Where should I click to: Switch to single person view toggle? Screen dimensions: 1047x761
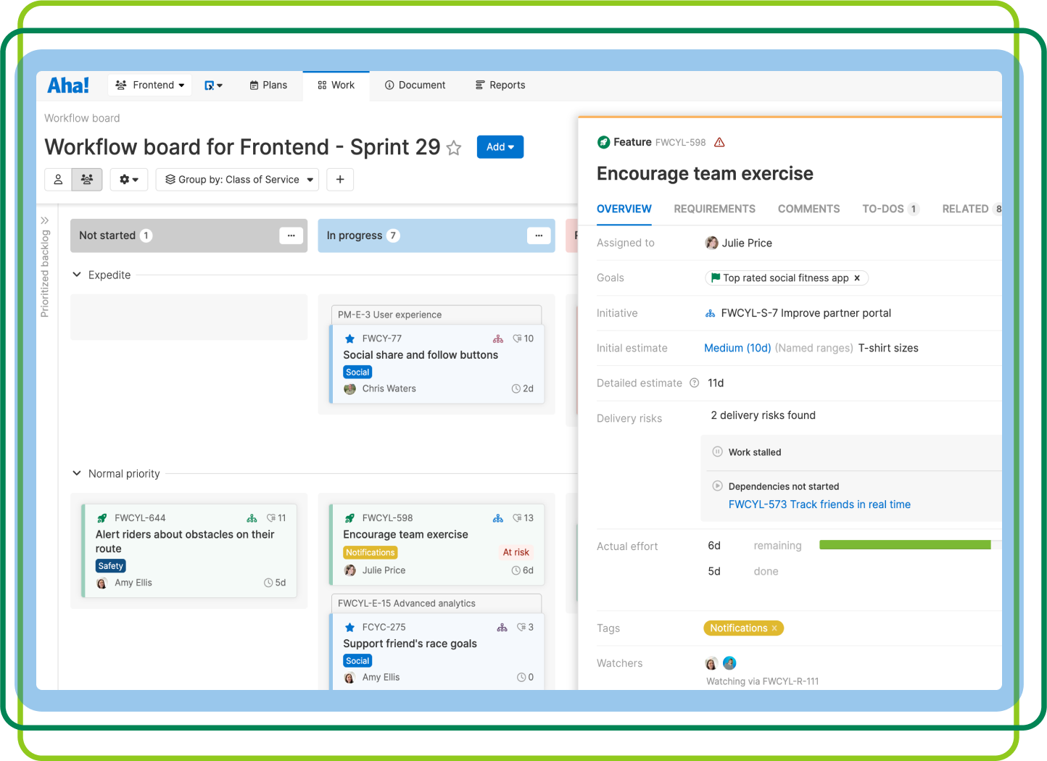58,180
